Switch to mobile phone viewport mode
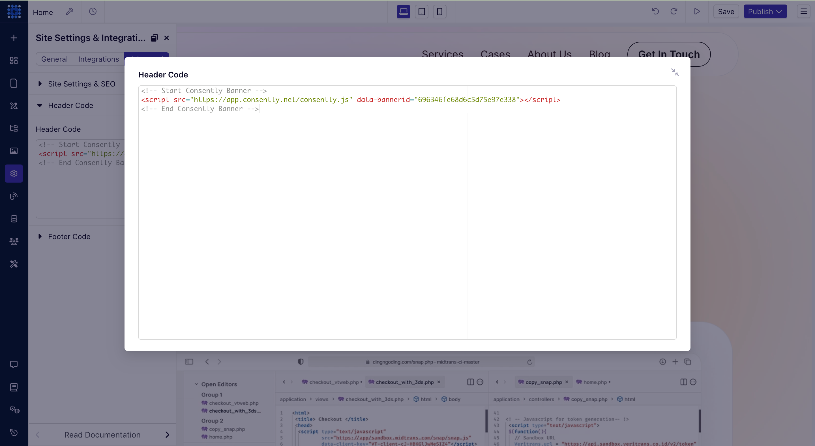 439,12
